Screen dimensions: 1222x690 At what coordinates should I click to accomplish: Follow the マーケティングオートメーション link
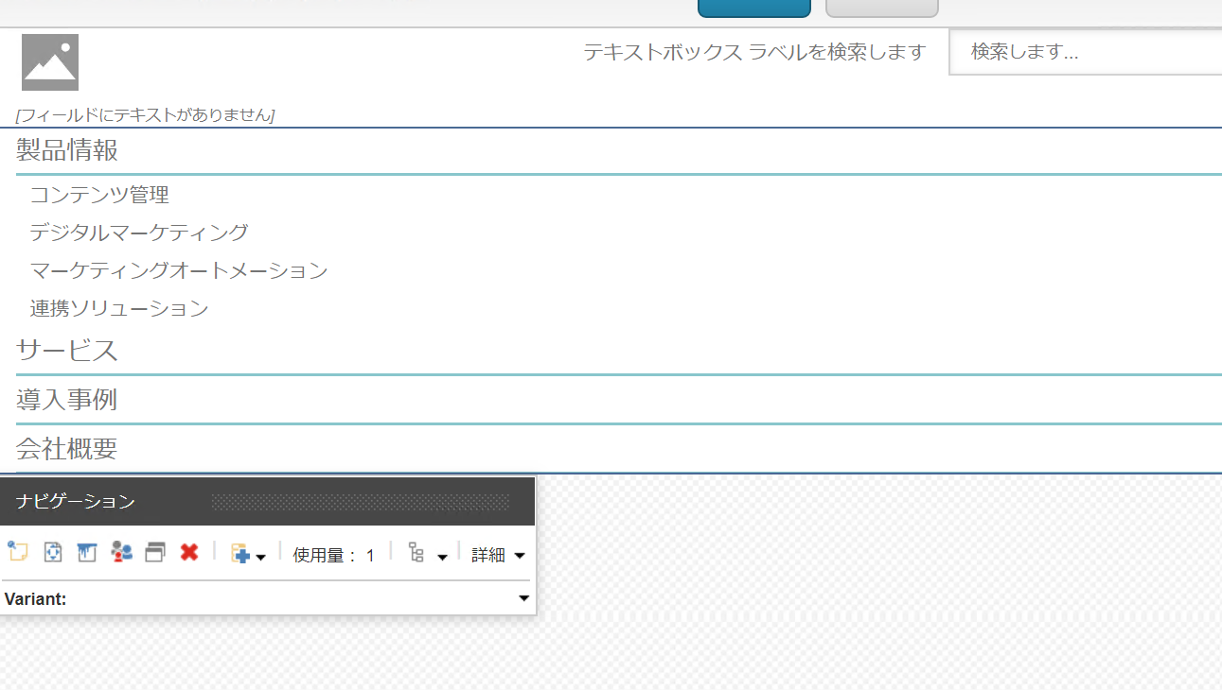[x=179, y=271]
